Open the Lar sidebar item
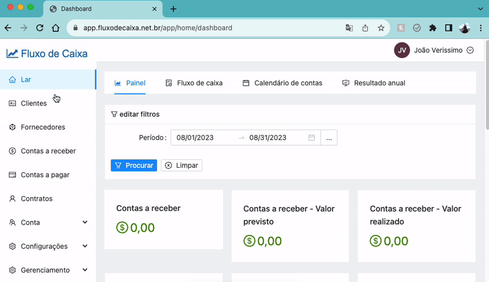The width and height of the screenshot is (489, 282). (x=48, y=79)
